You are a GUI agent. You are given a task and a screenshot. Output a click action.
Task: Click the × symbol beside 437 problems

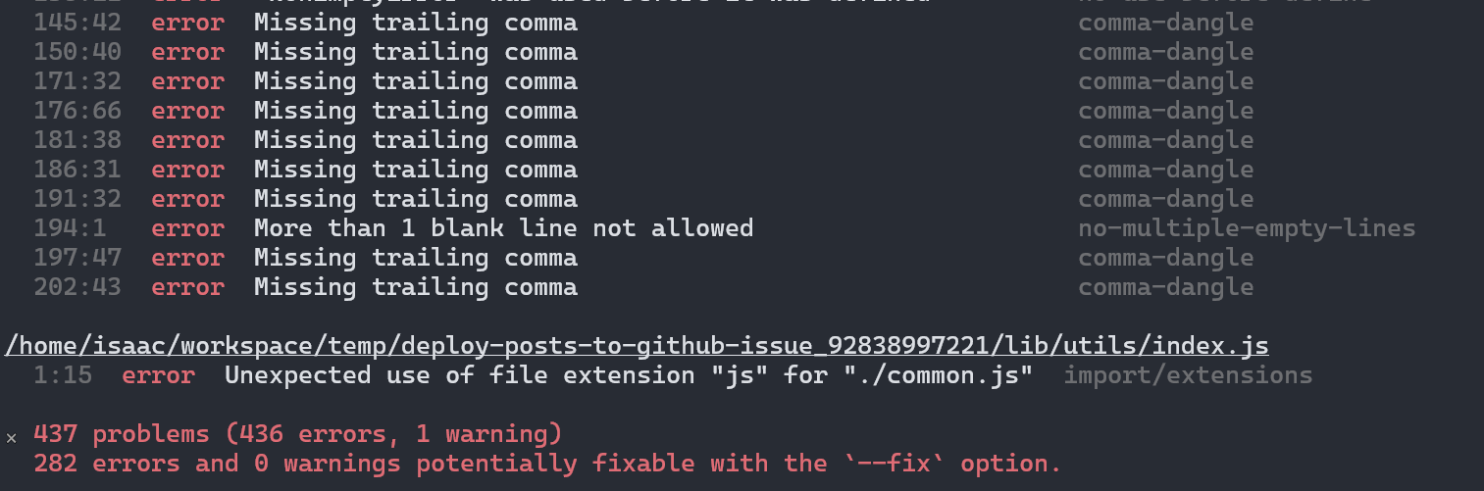[11, 436]
